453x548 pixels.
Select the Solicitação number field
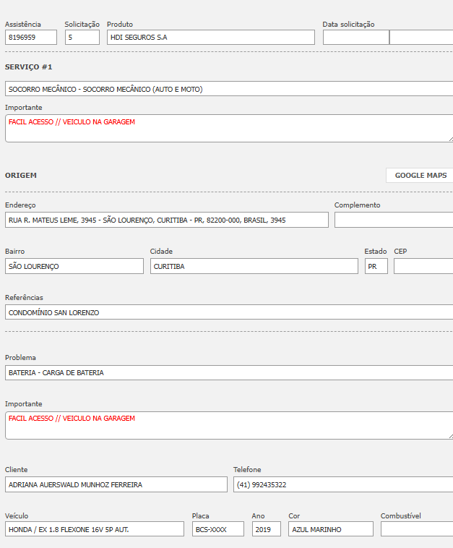tap(82, 38)
